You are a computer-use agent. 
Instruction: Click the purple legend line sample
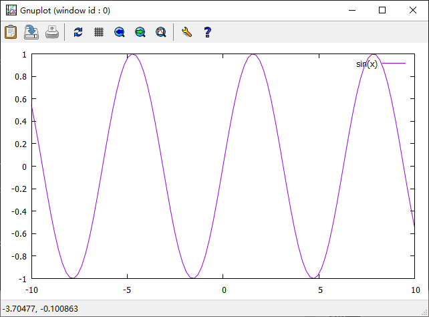click(x=394, y=64)
